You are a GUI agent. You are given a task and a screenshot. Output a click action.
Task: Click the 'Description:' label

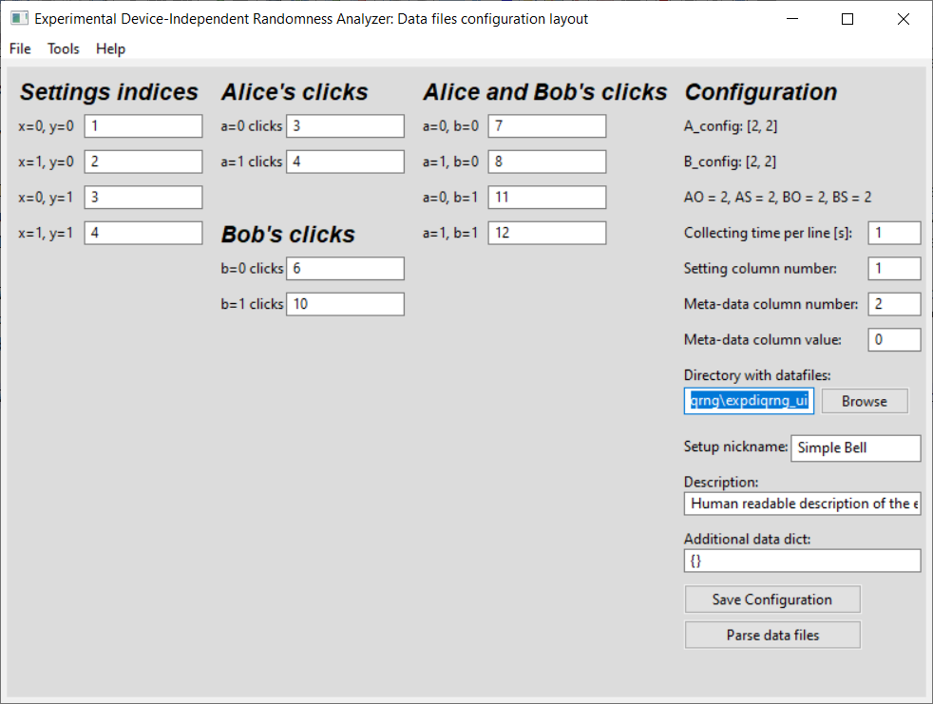tap(720, 482)
